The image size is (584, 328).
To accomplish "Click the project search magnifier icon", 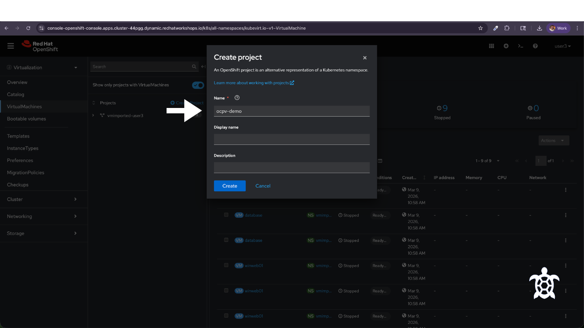I will 194,67.
